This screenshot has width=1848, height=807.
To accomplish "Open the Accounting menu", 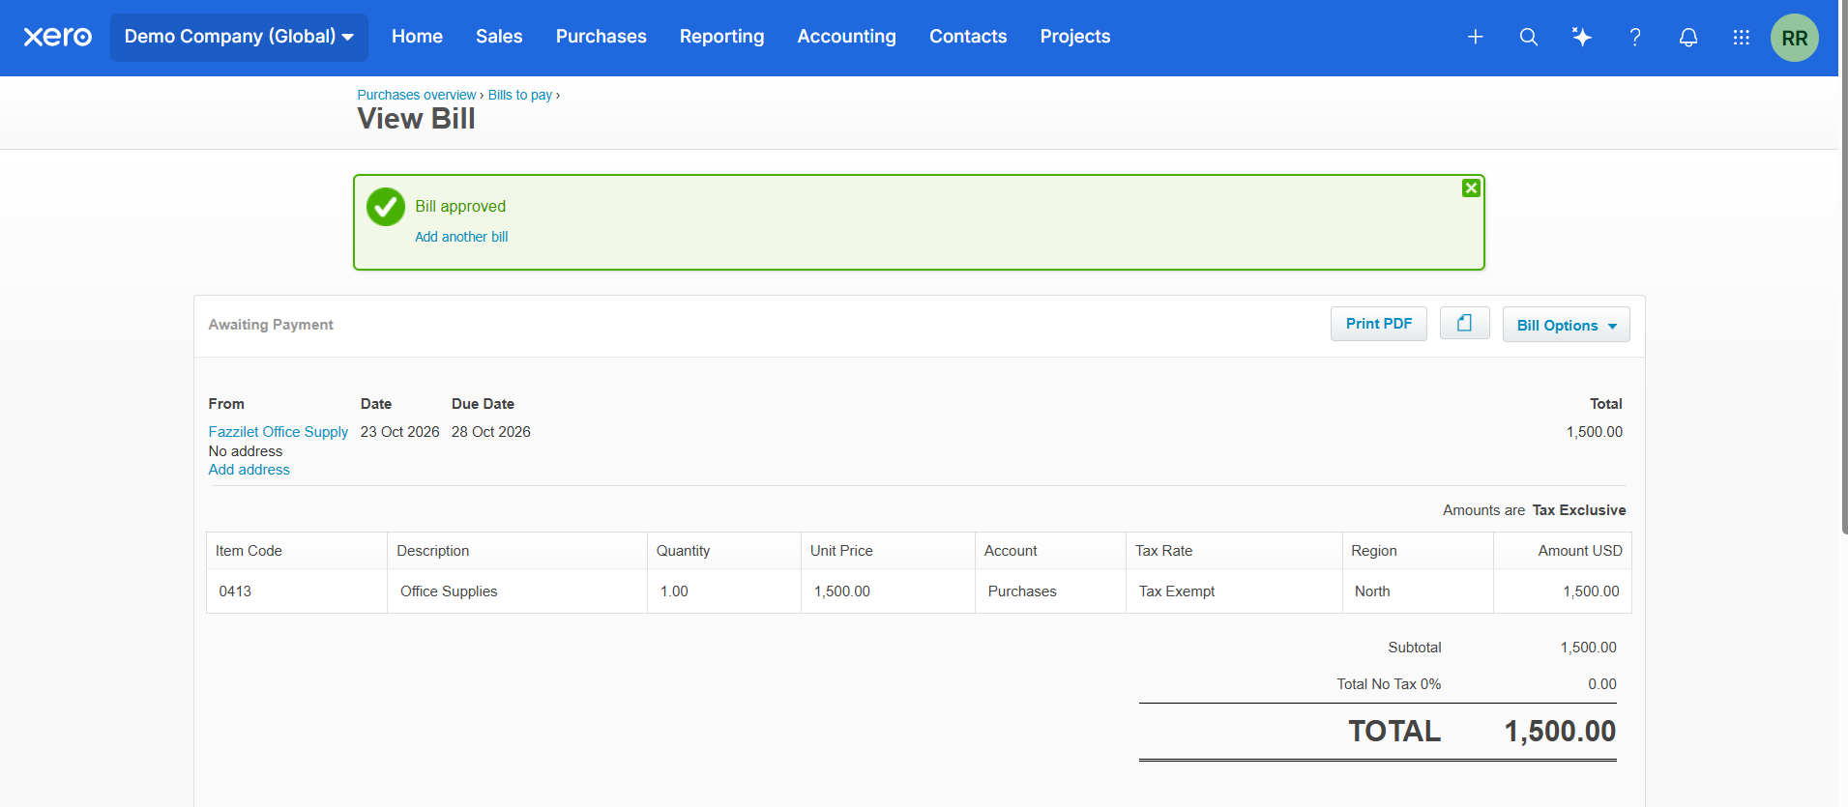I will [846, 37].
